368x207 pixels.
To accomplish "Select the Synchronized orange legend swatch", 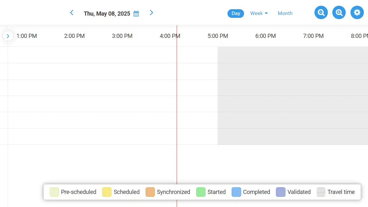I will [x=150, y=192].
